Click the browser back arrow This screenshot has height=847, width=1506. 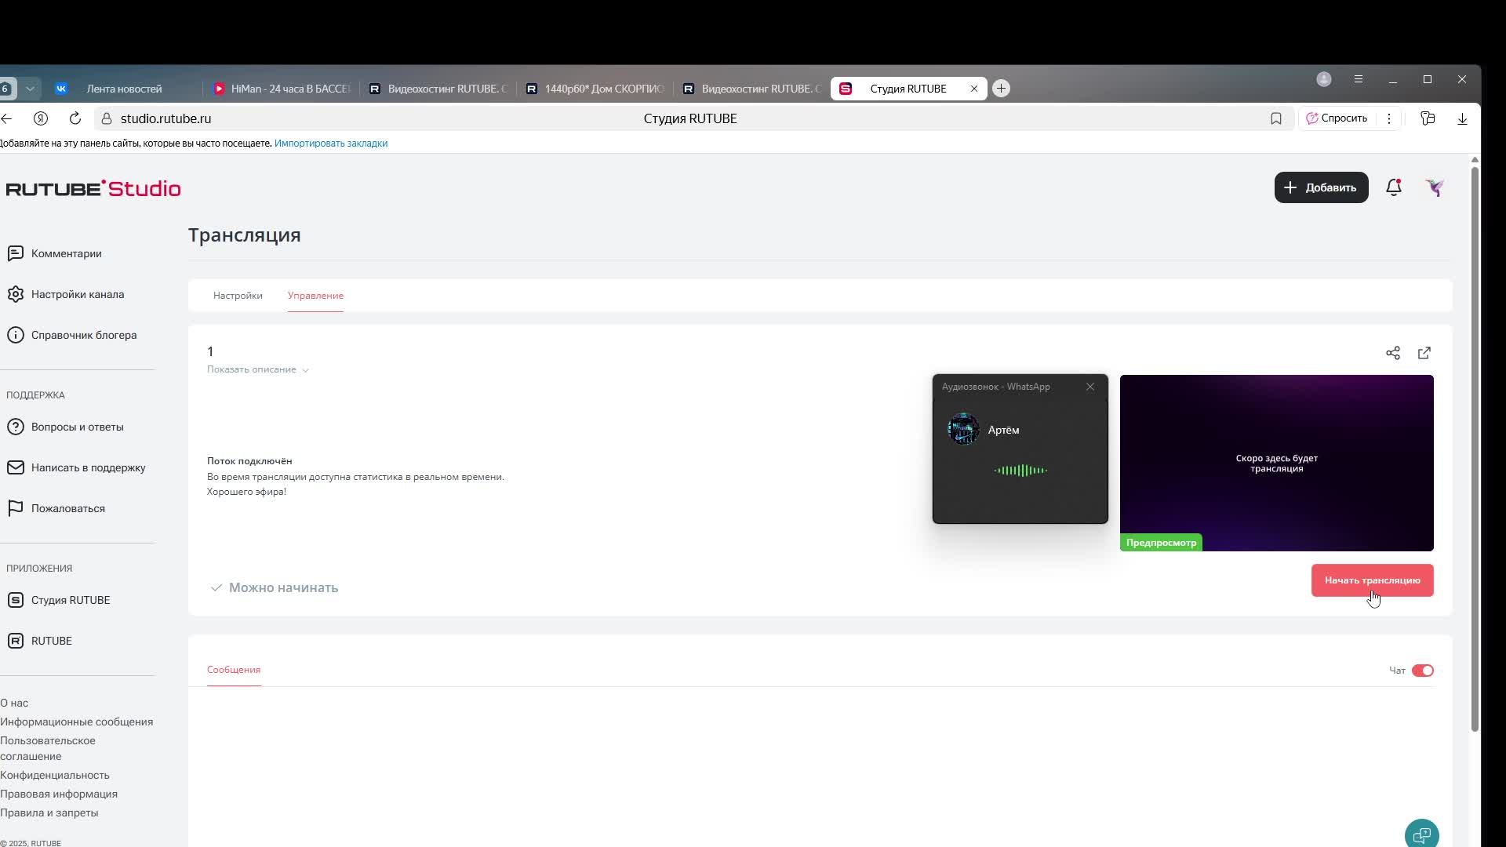[x=7, y=118]
